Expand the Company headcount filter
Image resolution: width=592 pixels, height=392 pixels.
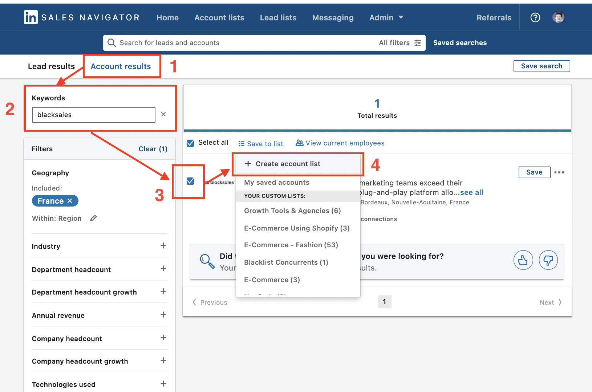coord(163,337)
